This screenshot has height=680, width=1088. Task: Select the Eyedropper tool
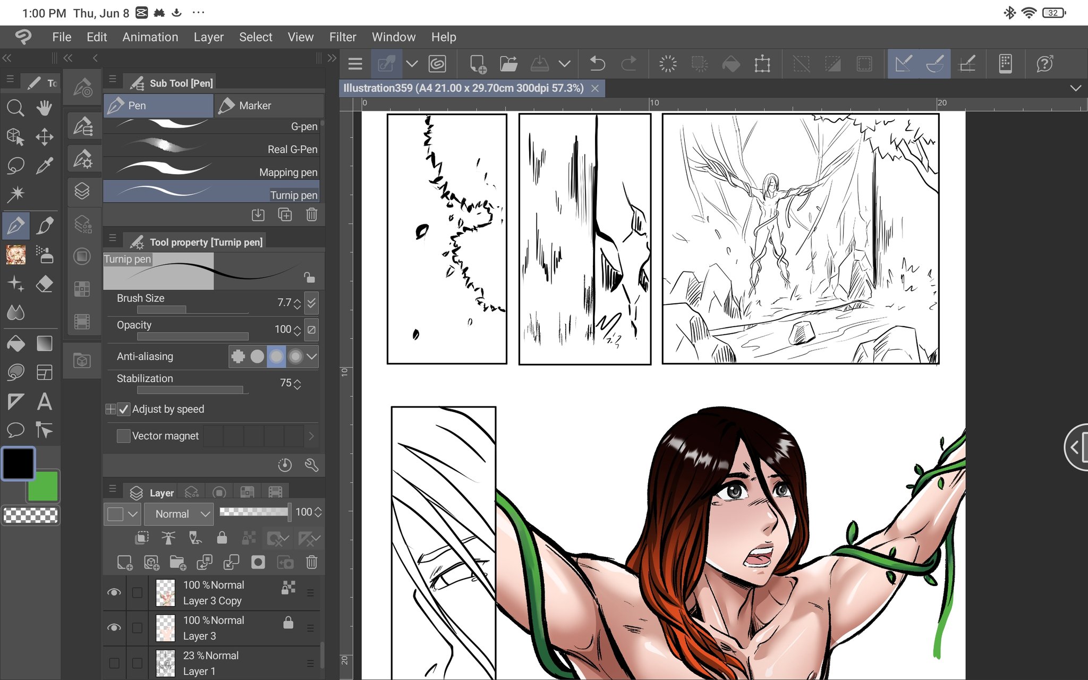pyautogui.click(x=45, y=165)
